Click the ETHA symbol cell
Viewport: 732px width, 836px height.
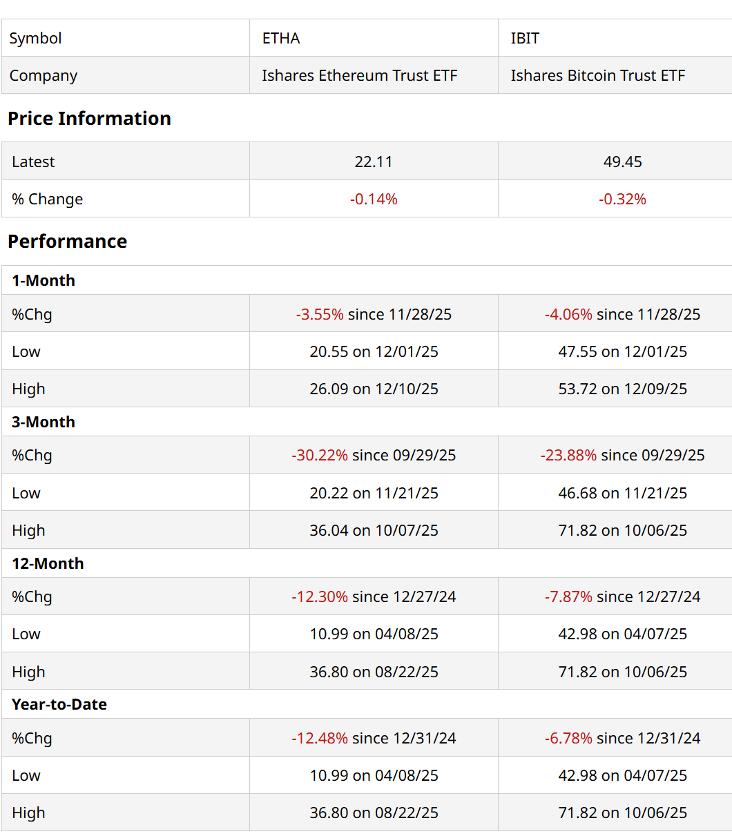tap(281, 38)
